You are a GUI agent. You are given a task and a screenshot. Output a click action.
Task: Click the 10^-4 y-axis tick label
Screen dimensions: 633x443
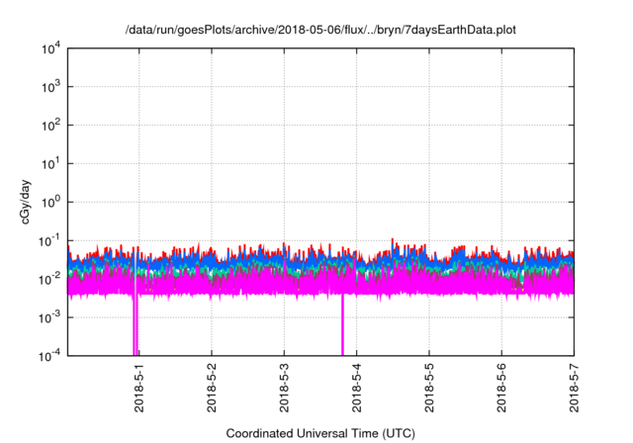coord(49,356)
